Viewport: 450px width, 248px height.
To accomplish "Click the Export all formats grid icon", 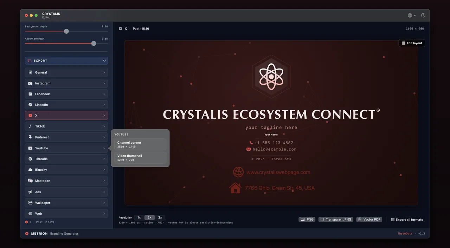I will (393, 220).
